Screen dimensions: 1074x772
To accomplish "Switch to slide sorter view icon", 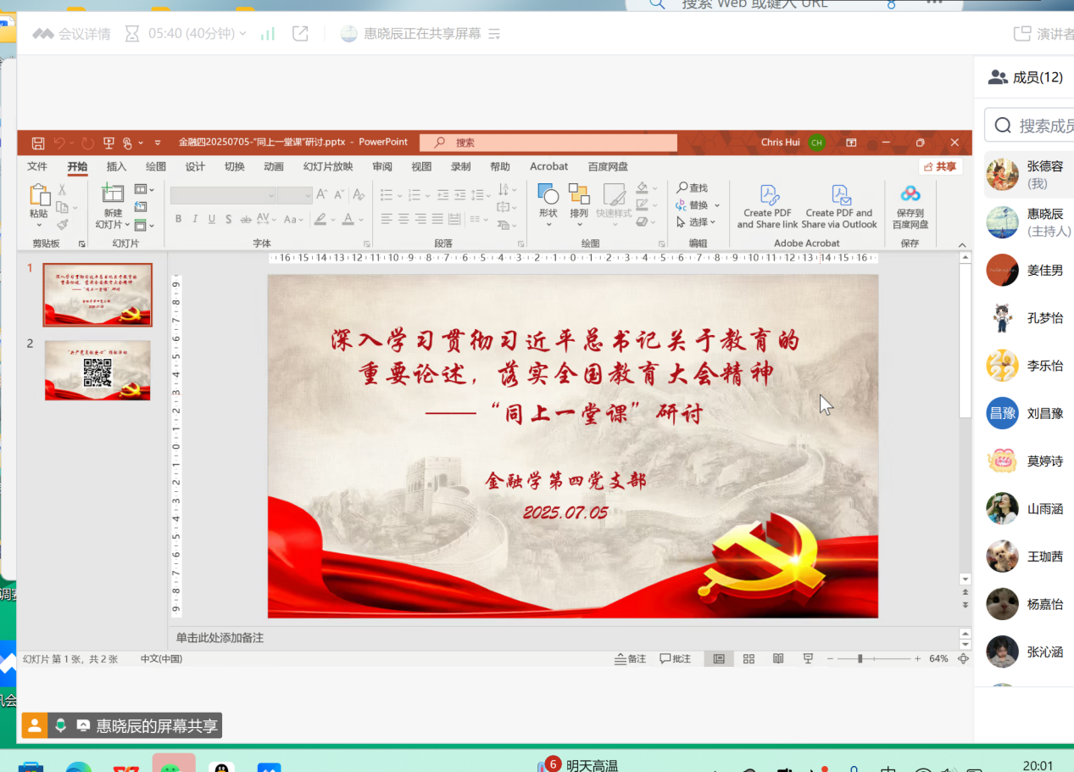I will click(x=748, y=659).
